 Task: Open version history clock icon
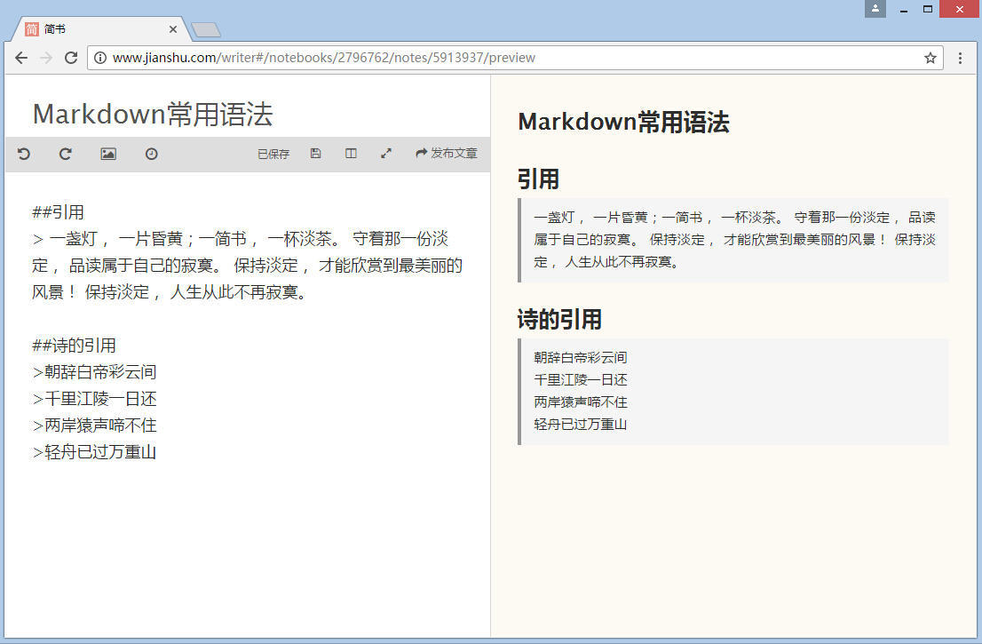[x=152, y=154]
